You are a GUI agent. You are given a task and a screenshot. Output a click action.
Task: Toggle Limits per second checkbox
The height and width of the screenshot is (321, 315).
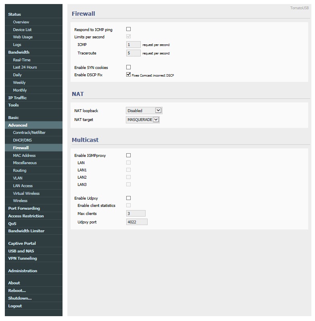pyautogui.click(x=128, y=36)
